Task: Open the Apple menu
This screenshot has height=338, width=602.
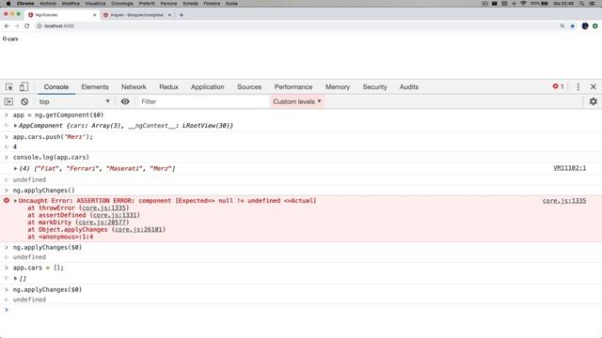Action: tap(8, 4)
